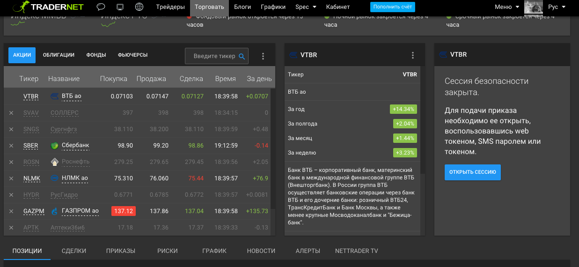
Task: Select the ПОЗИЦИИ bottom tab
Action: tap(27, 251)
